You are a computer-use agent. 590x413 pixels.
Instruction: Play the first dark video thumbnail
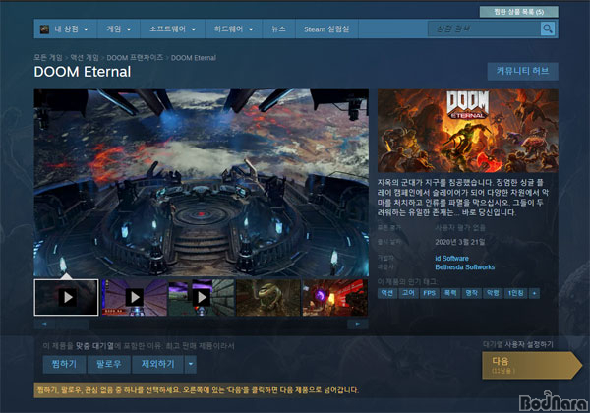[x=67, y=297]
